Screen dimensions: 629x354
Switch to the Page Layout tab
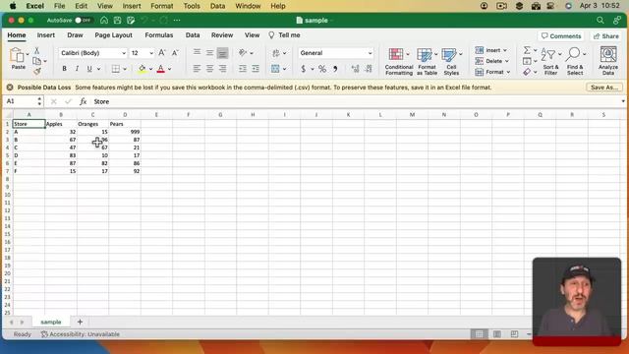[x=114, y=35]
